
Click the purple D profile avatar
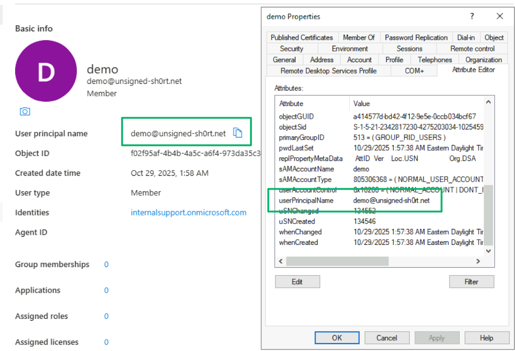coord(46,71)
